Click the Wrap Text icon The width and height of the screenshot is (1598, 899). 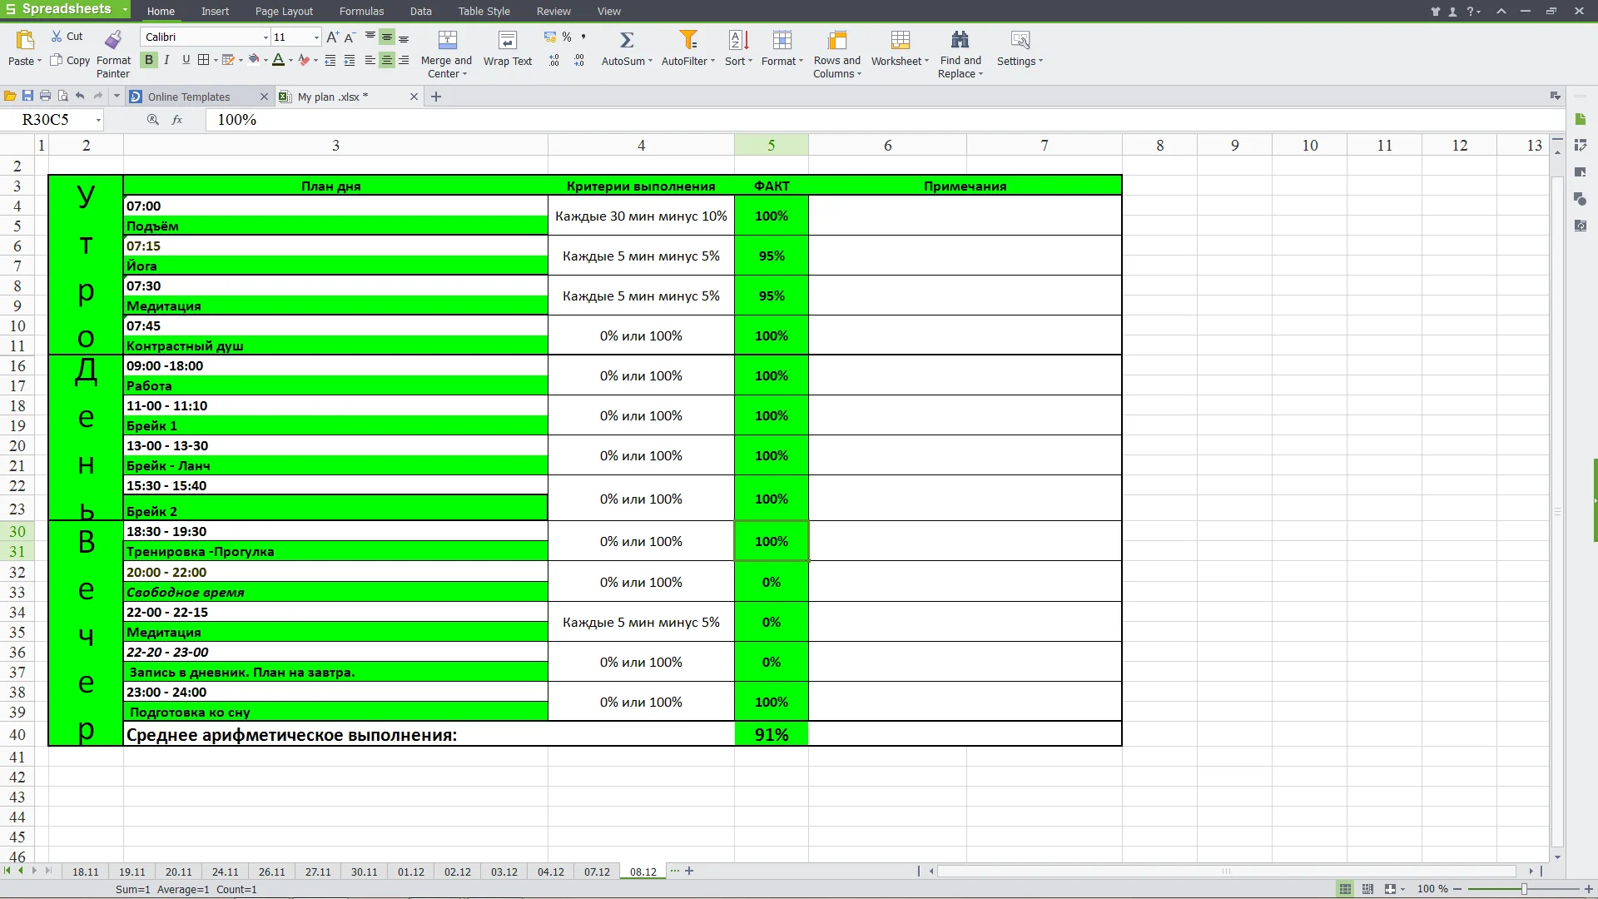[x=507, y=40]
